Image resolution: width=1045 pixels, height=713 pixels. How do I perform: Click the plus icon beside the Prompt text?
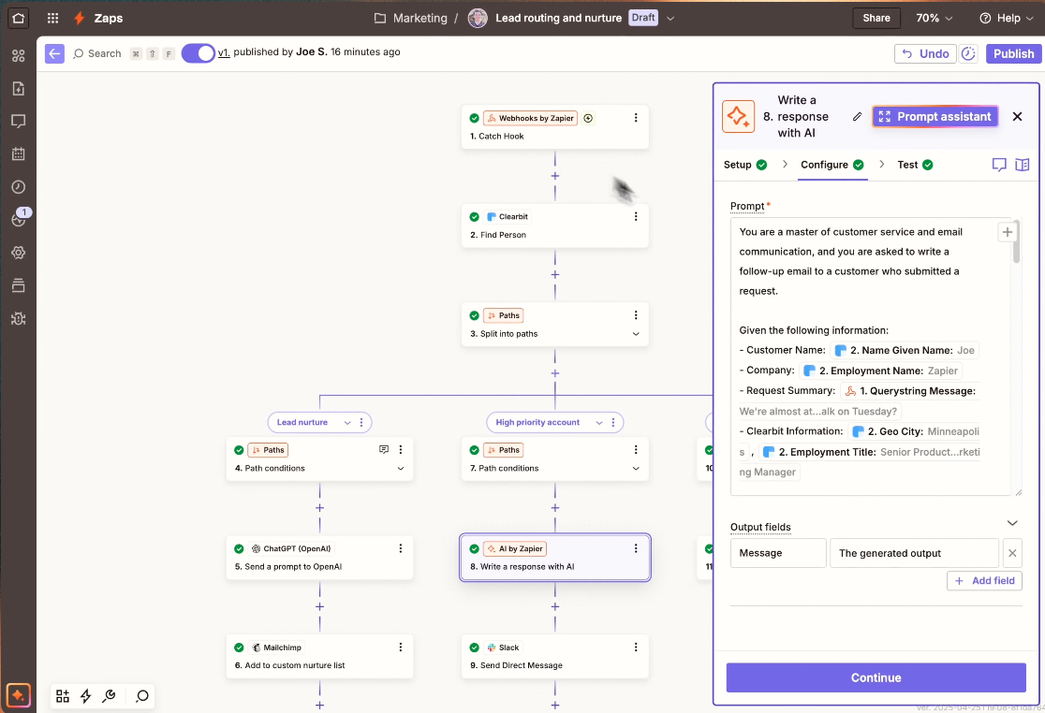(x=1008, y=232)
